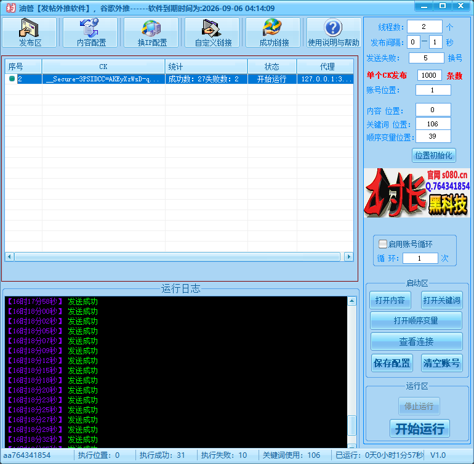Minimize the application window
The width and height of the screenshot is (474, 464).
(x=424, y=6)
